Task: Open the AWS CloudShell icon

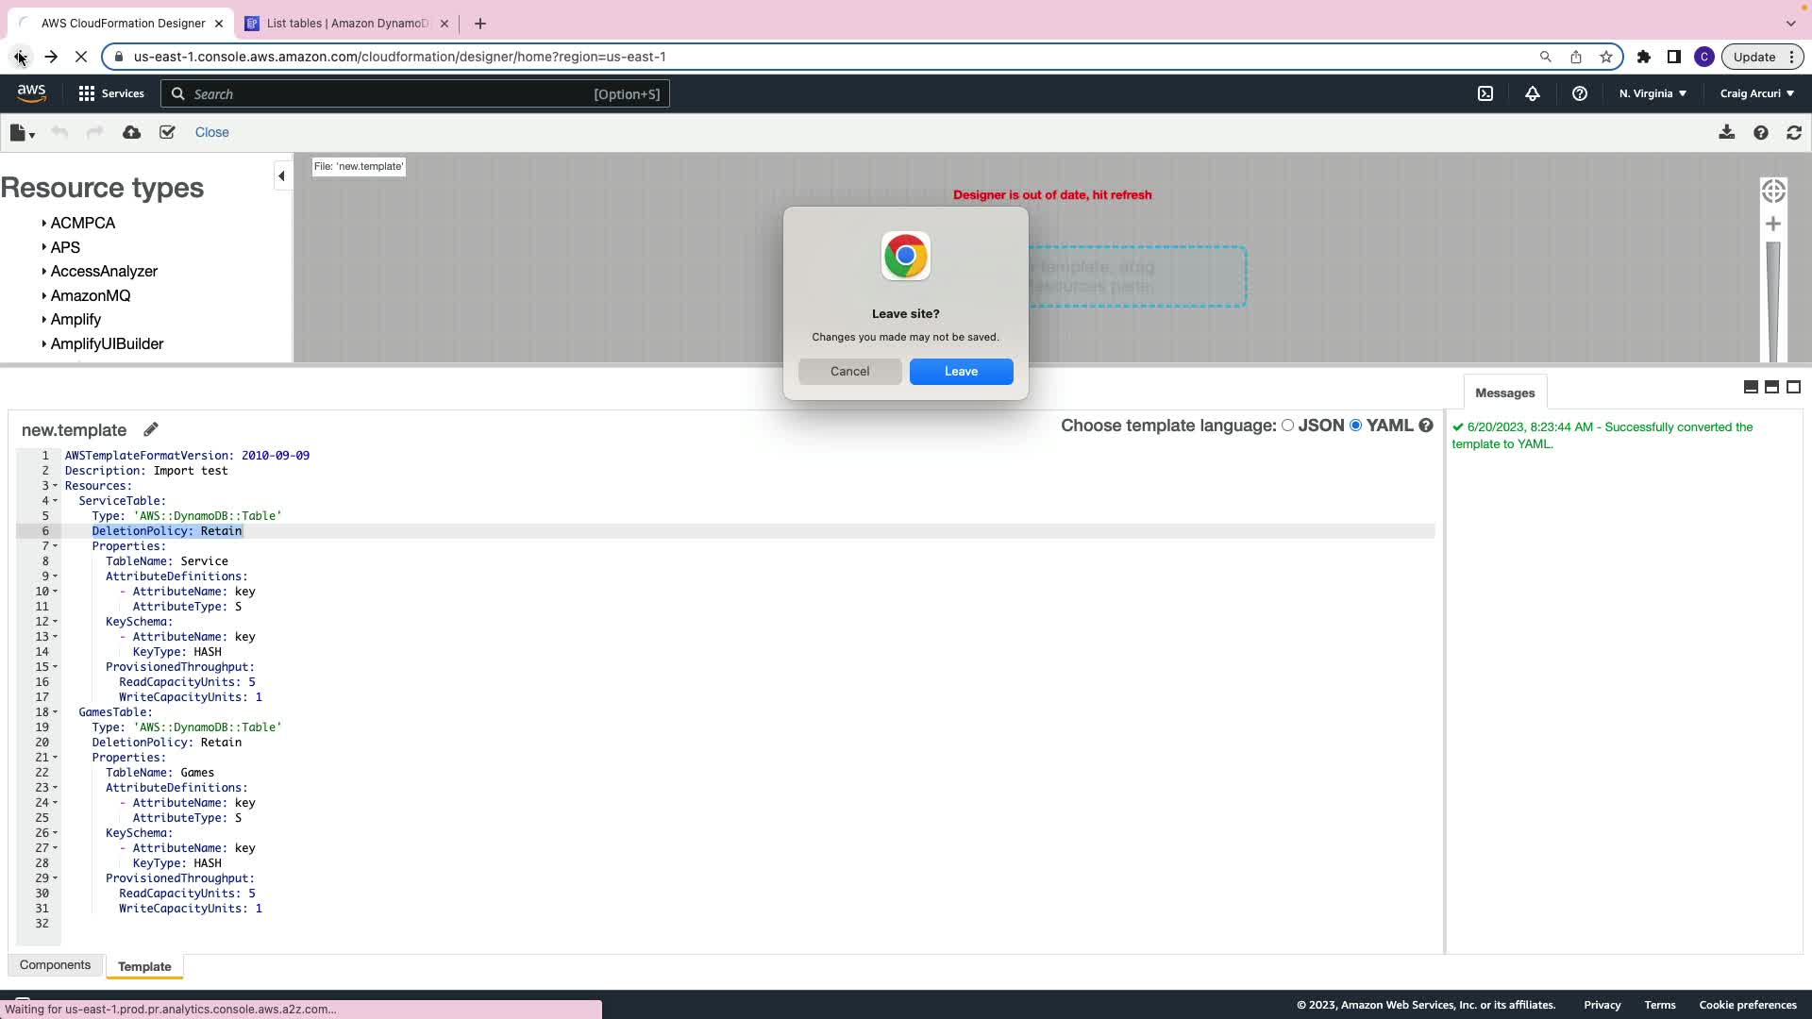Action: (x=1485, y=94)
